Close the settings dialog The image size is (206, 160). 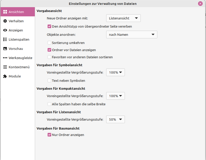tap(200, 3)
